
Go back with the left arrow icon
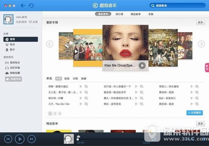click(23, 5)
